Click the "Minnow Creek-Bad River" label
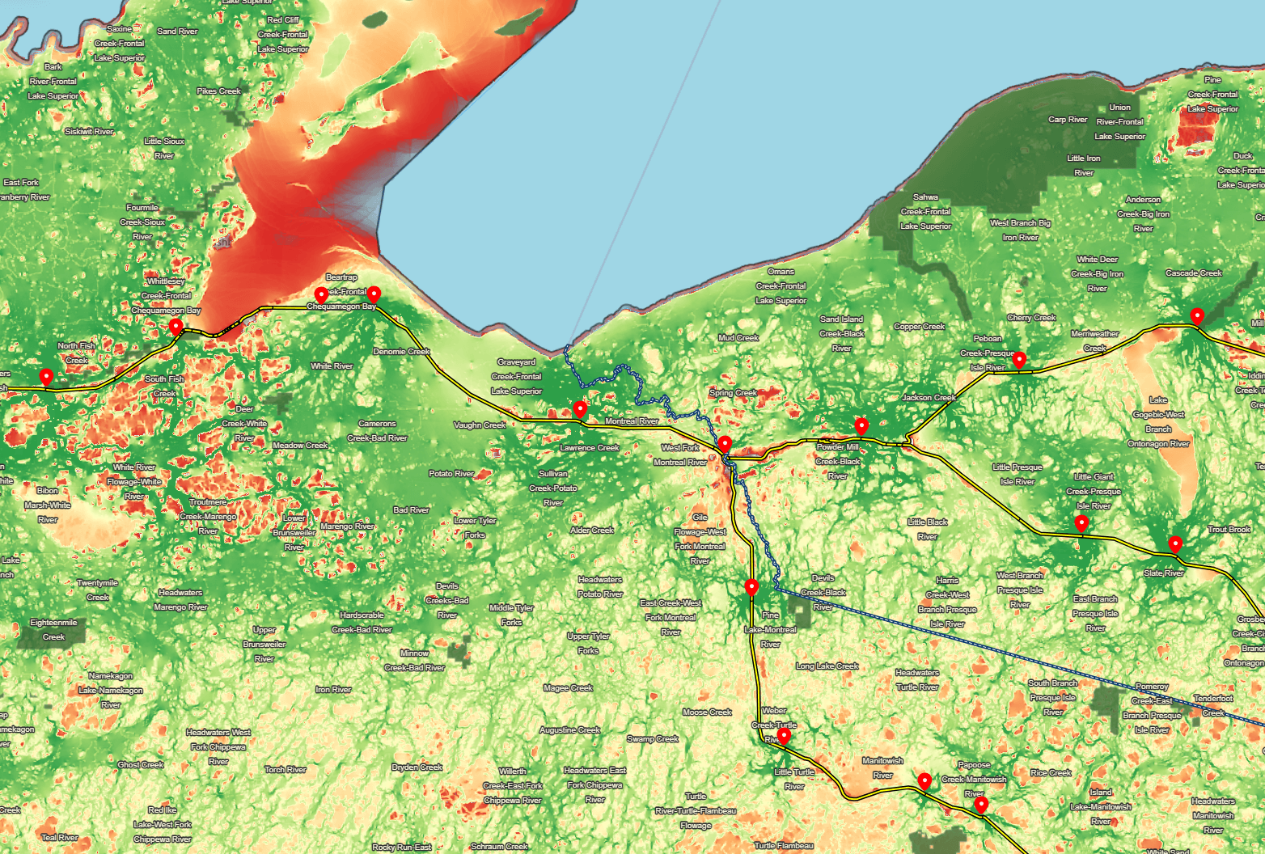This screenshot has width=1265, height=854. coord(415,661)
